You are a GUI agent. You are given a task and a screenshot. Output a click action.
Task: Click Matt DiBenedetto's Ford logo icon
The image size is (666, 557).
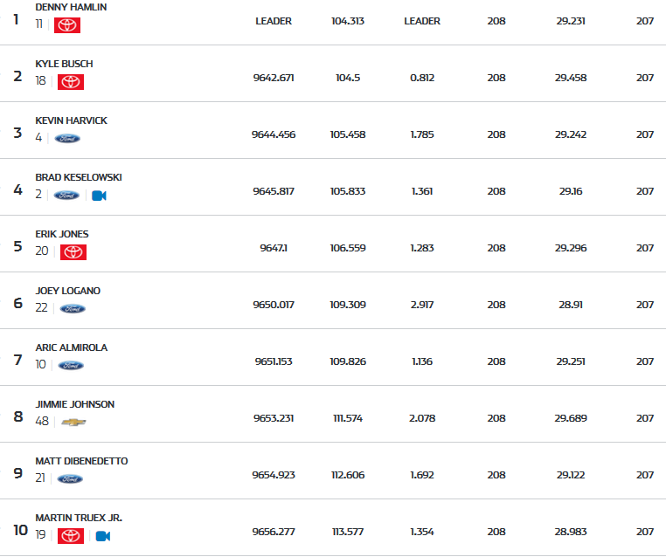70,478
